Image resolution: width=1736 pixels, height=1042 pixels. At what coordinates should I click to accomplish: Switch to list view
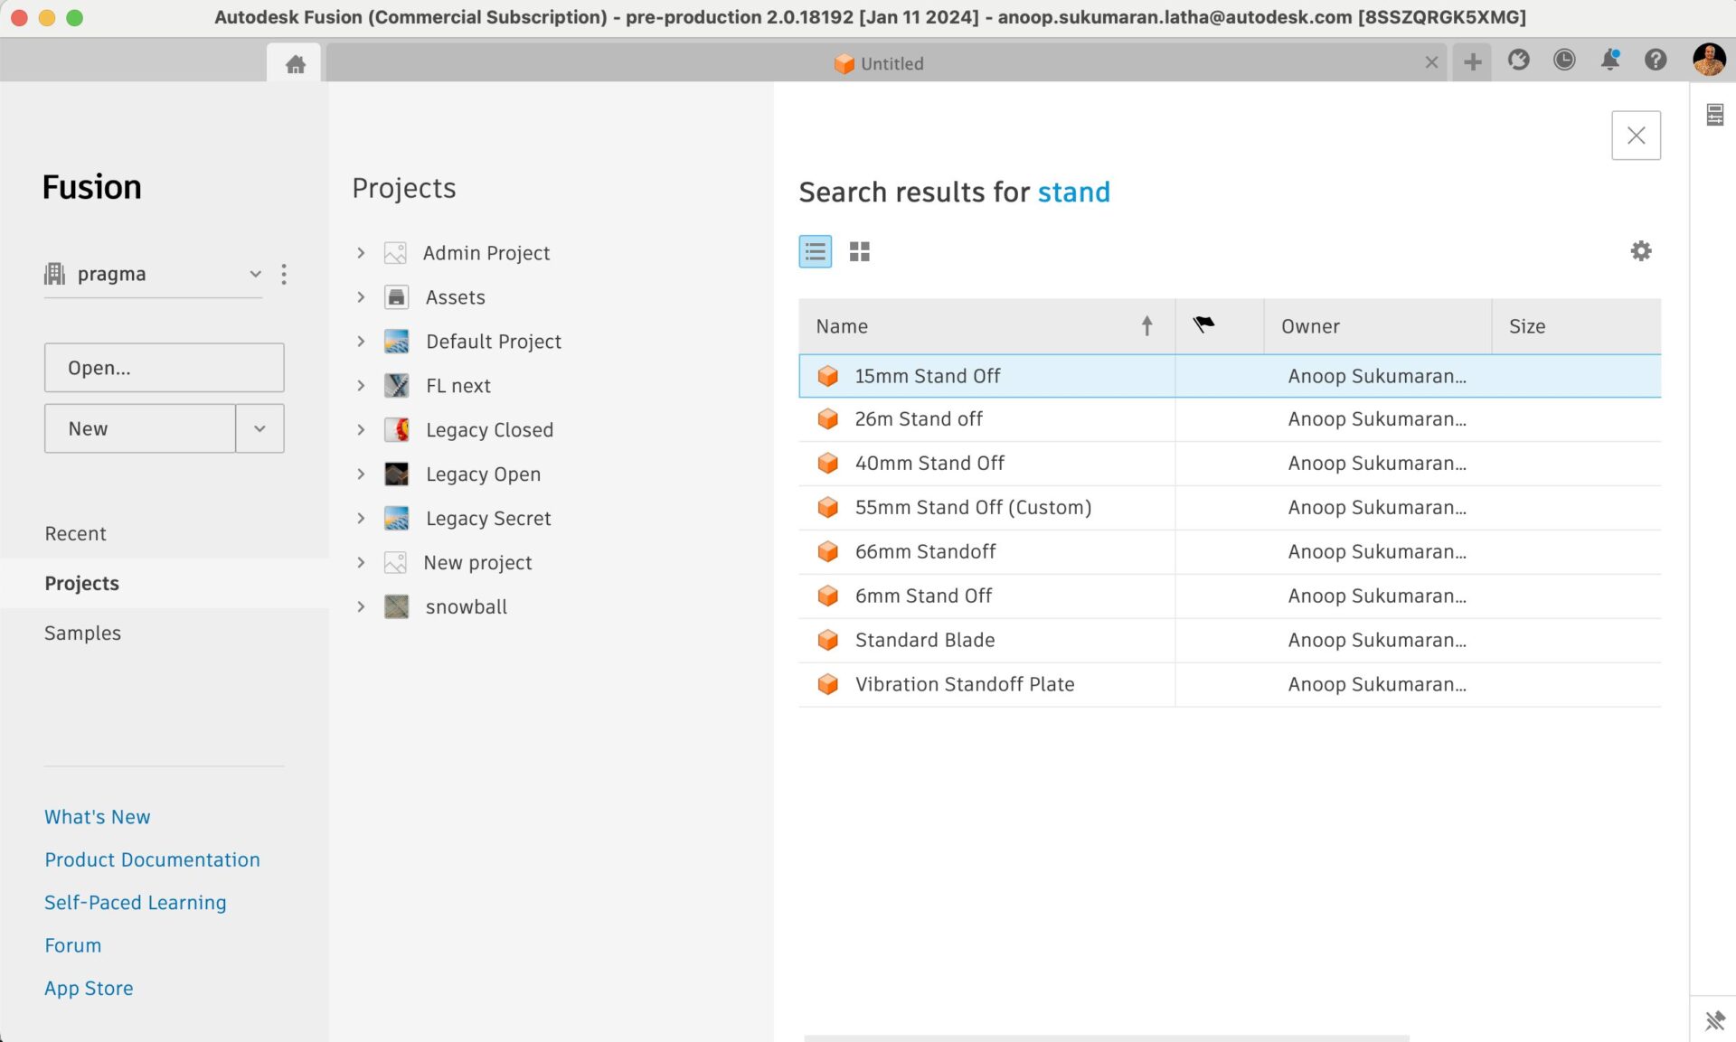point(815,251)
